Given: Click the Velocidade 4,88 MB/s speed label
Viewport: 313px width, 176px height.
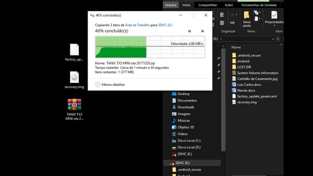Looking at the screenshot, I should click(187, 44).
